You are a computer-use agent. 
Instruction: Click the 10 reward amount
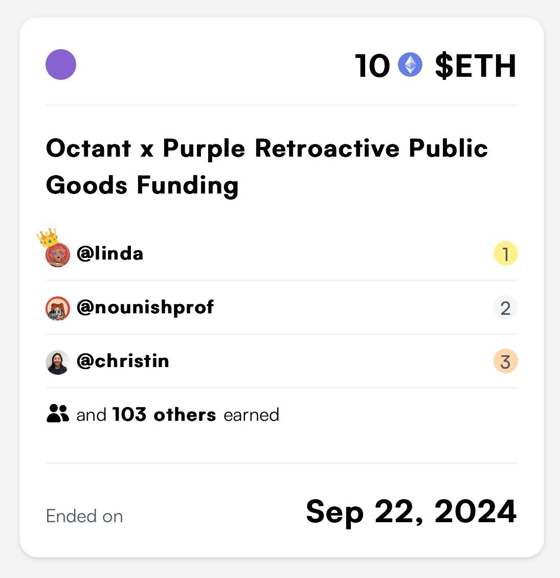(372, 66)
